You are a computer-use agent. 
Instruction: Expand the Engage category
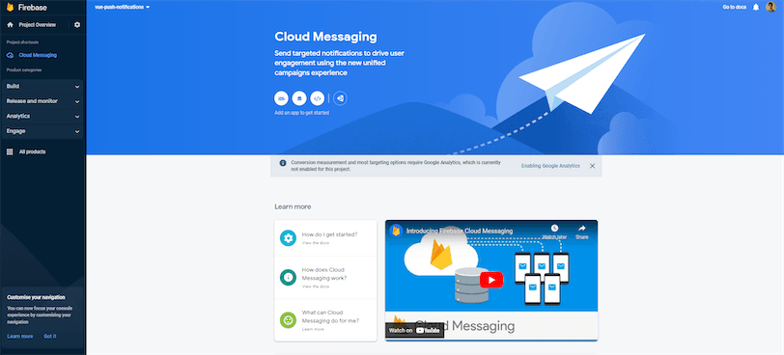pyautogui.click(x=42, y=131)
